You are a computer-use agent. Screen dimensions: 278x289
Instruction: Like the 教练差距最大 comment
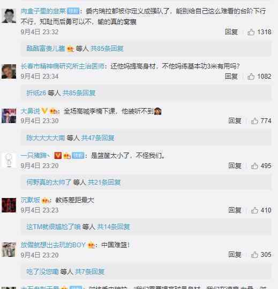pos(254,210)
